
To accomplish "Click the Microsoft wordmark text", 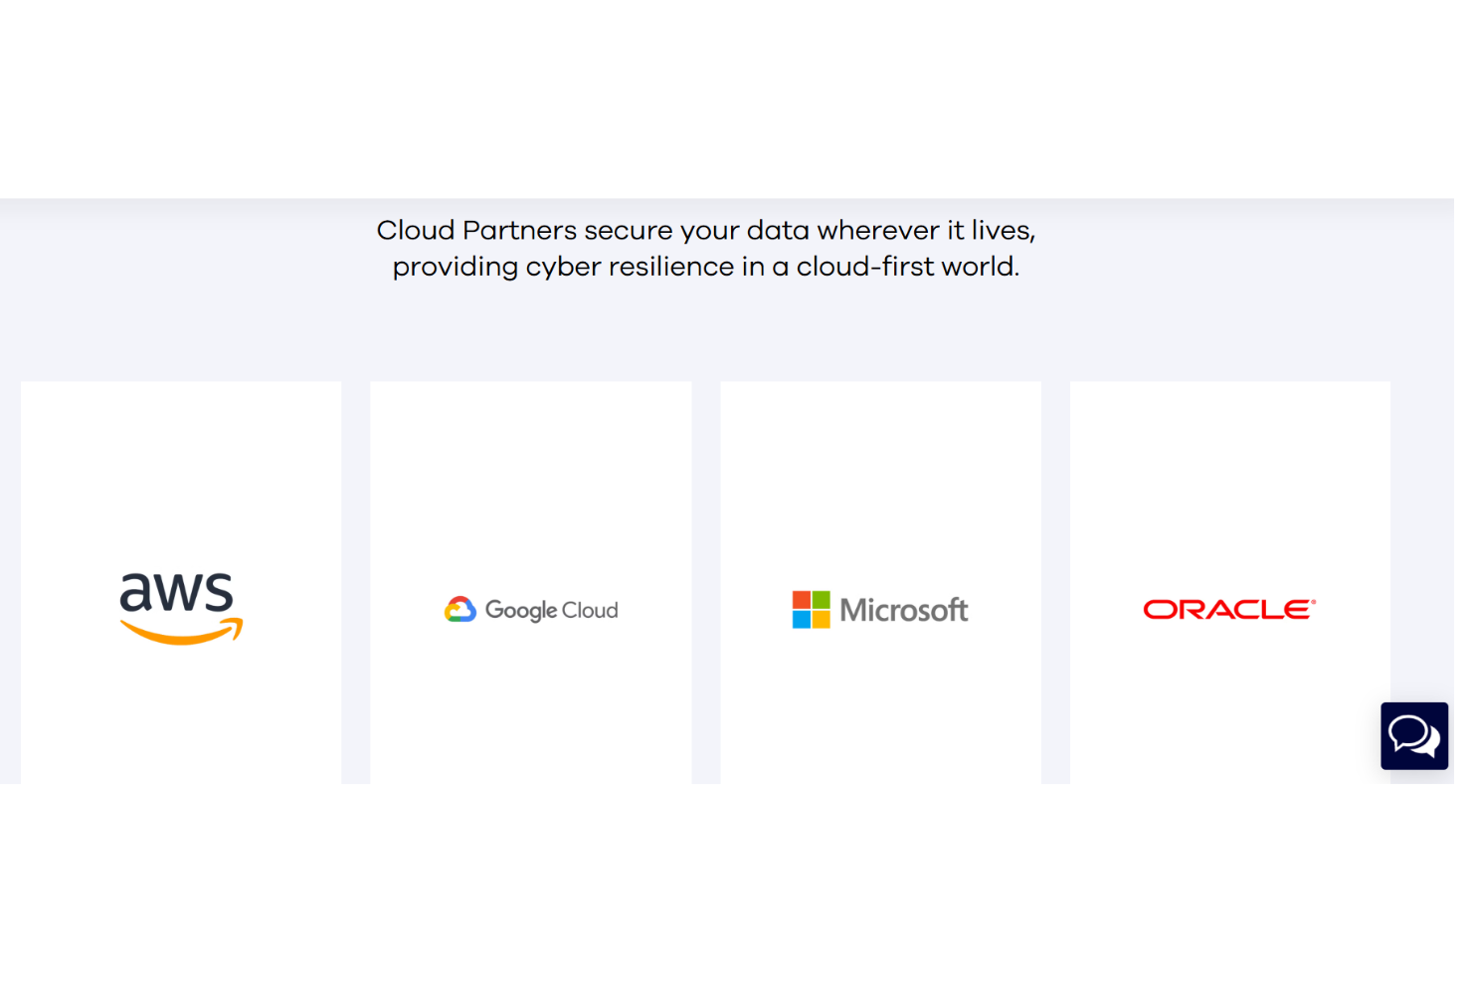I will point(903,610).
